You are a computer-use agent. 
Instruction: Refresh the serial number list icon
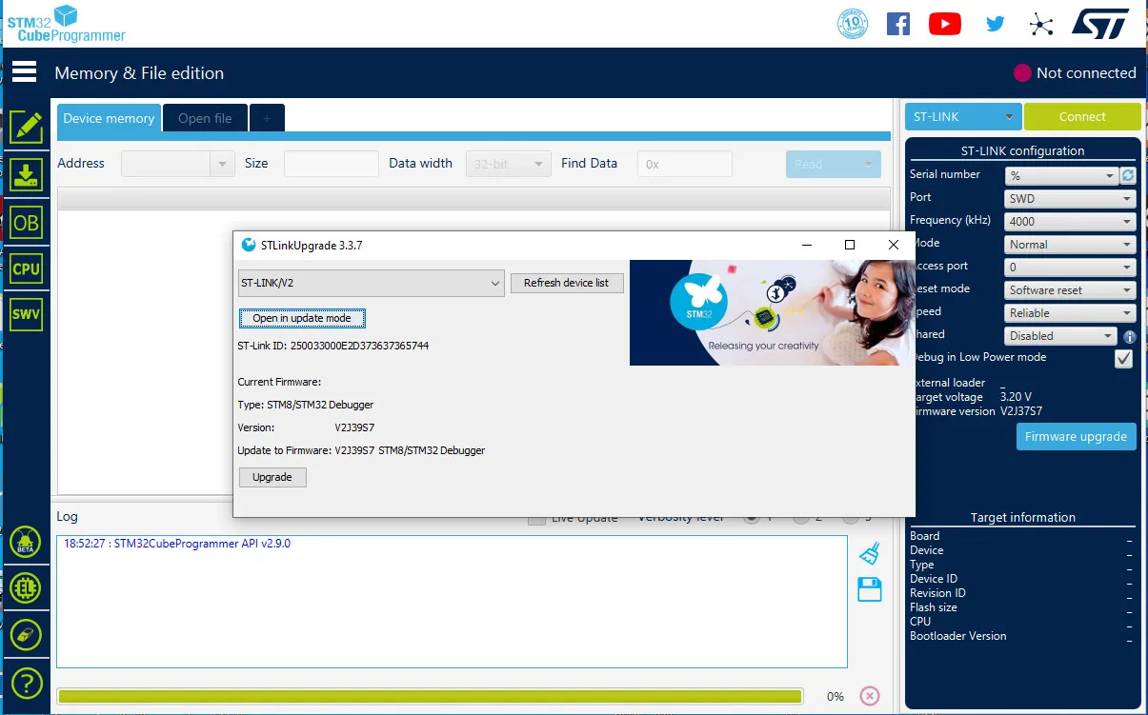coord(1128,175)
